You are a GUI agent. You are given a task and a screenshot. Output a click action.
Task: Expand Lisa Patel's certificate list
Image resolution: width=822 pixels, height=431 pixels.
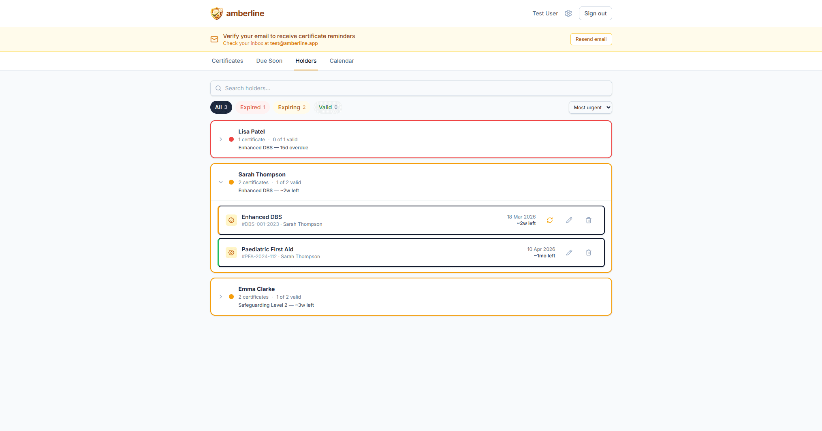[x=221, y=139]
